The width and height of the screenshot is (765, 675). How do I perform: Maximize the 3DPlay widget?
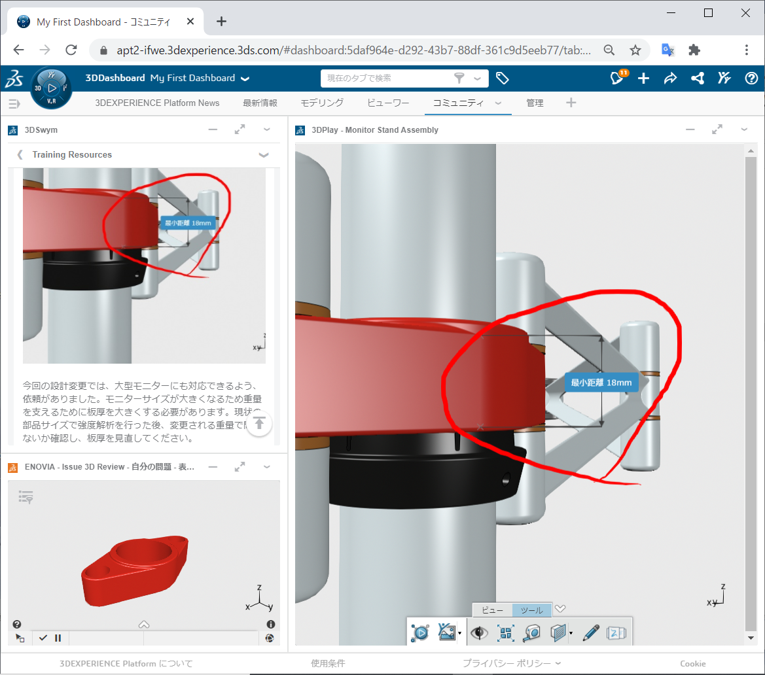pos(717,130)
